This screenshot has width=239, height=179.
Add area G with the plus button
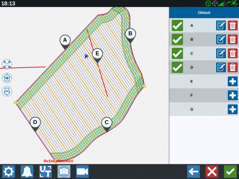coord(233,109)
